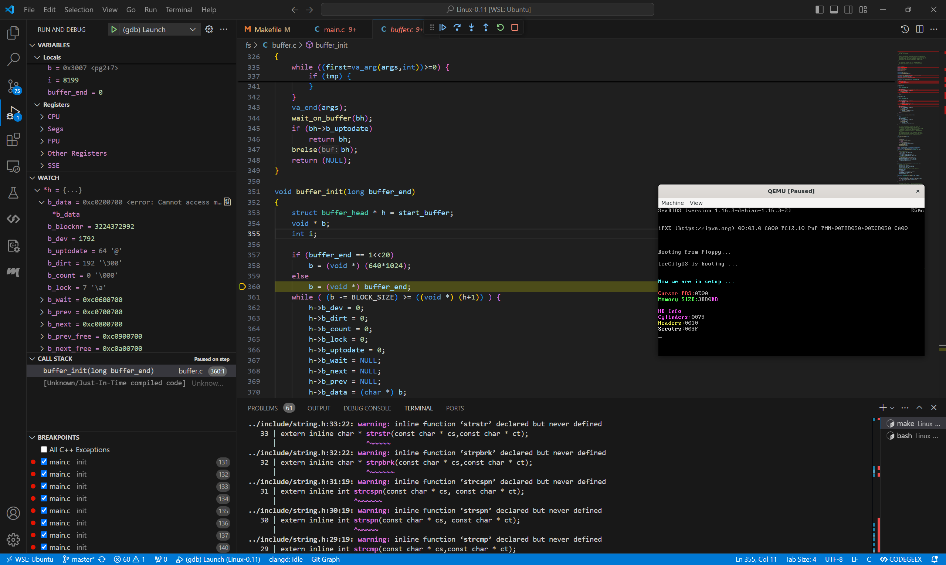
Task: Click the Restart debug session icon
Action: (x=500, y=28)
